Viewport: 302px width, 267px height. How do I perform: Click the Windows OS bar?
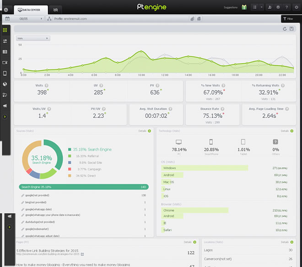point(205,168)
